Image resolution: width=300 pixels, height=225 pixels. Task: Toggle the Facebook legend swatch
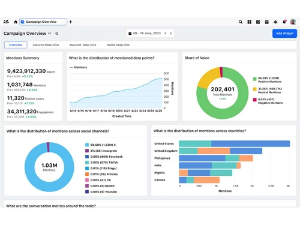point(87,157)
